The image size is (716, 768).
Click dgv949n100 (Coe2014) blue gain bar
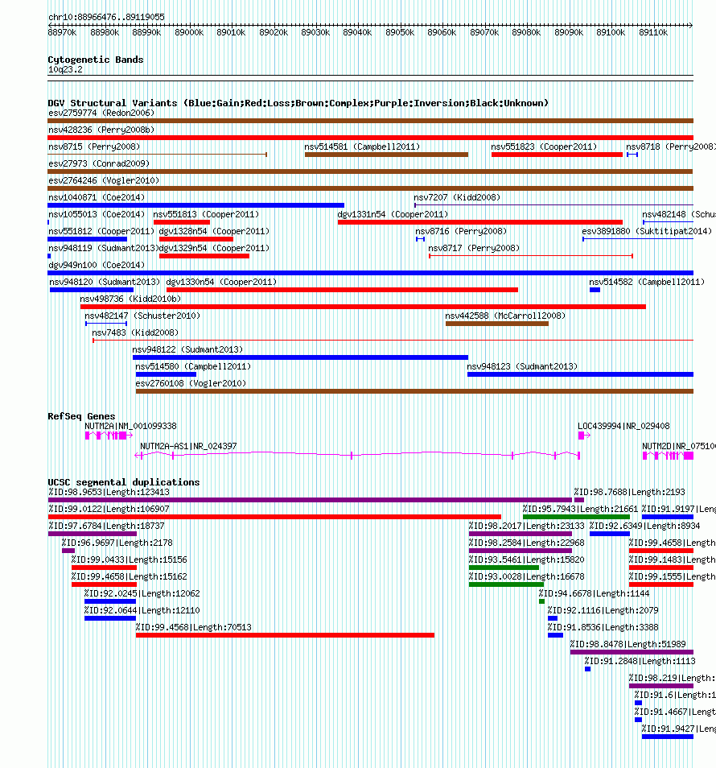[x=371, y=273]
